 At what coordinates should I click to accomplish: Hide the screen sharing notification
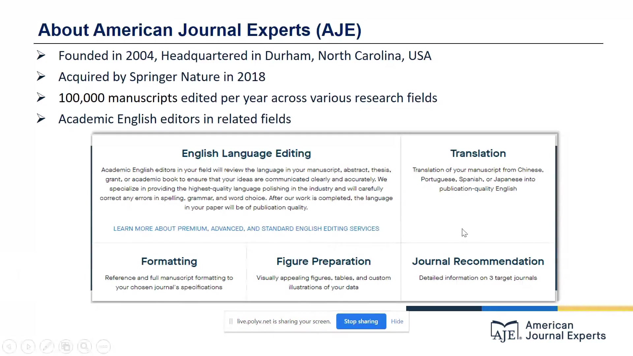point(397,321)
